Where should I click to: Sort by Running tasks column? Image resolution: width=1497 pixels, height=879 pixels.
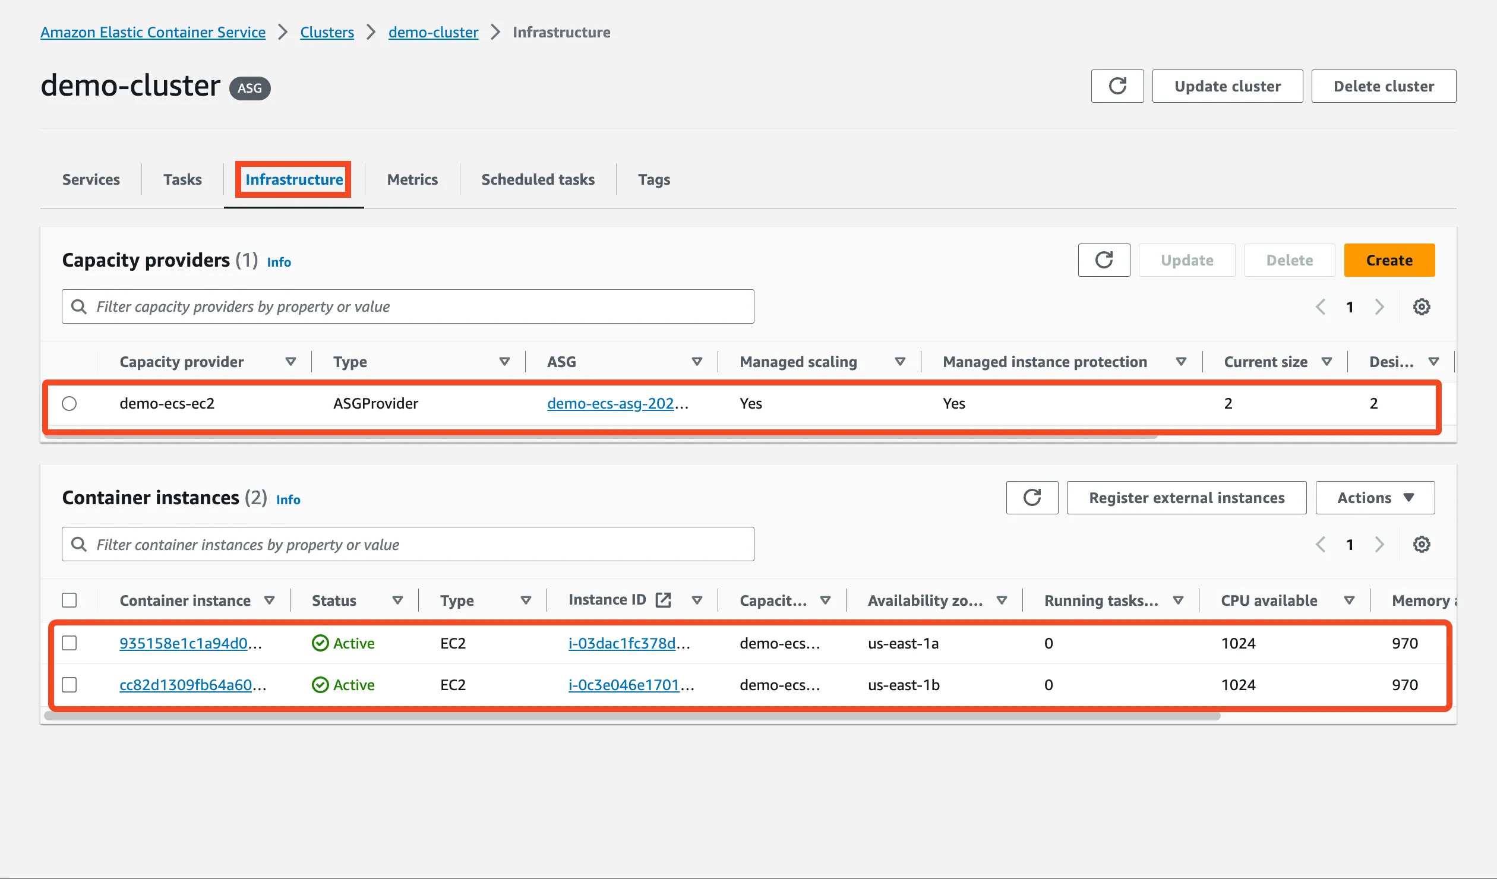[x=1178, y=600]
